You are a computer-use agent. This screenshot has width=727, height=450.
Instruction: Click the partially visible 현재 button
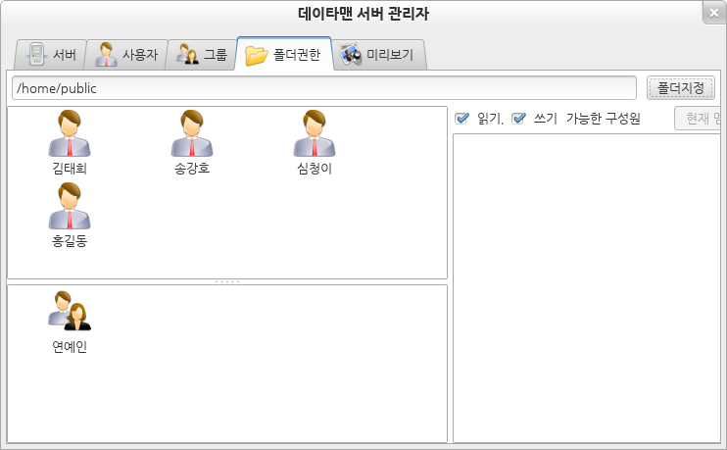click(700, 119)
